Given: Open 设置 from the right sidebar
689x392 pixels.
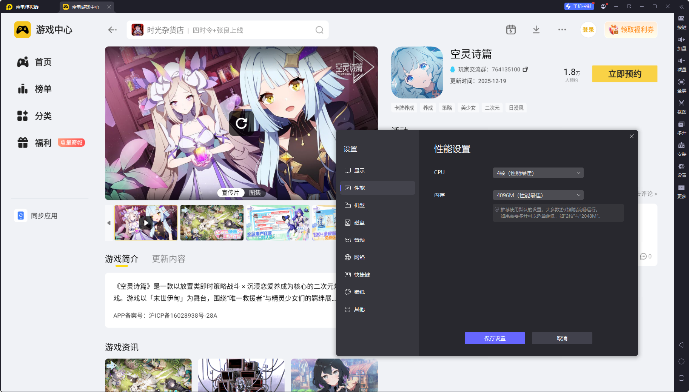Looking at the screenshot, I should pos(681,170).
